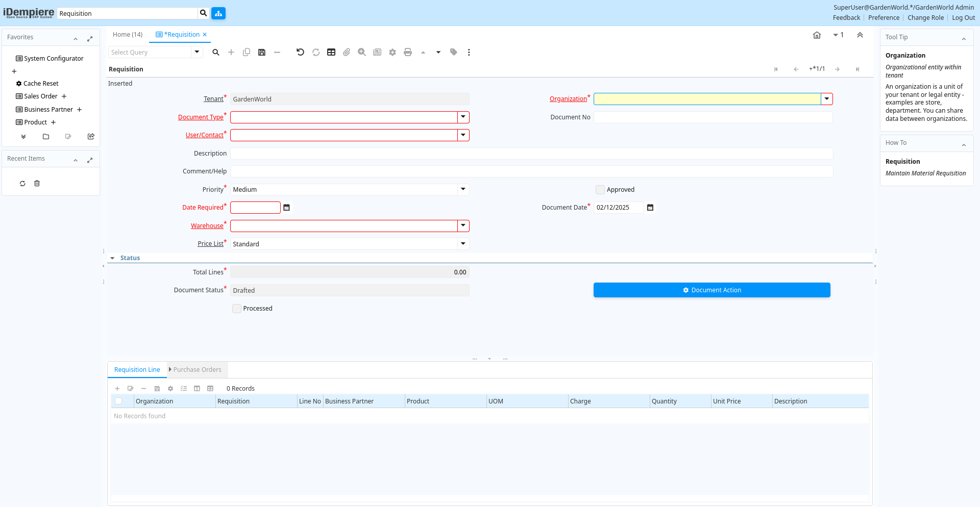The height and width of the screenshot is (507, 980).
Task: Click the Log Out link
Action: 963,18
